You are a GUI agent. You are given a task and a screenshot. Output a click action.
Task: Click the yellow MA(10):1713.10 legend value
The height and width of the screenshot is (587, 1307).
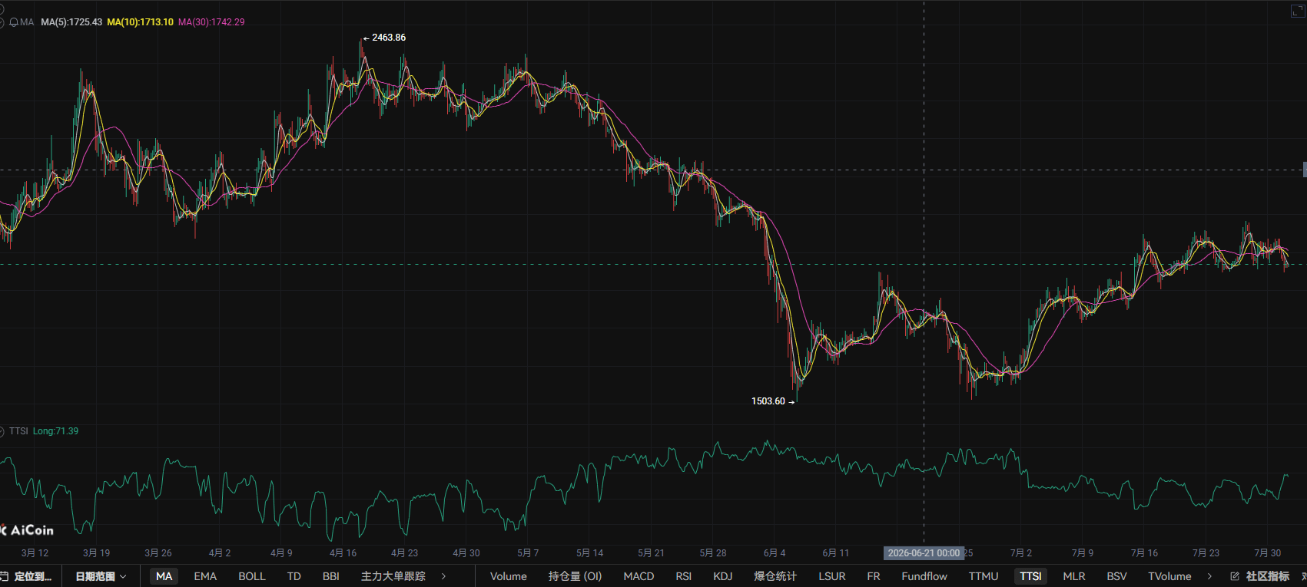click(140, 22)
